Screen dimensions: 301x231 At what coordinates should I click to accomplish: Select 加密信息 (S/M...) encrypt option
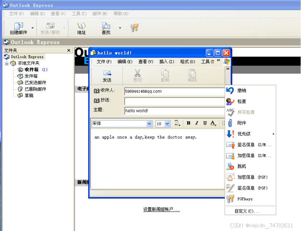pos(250,156)
